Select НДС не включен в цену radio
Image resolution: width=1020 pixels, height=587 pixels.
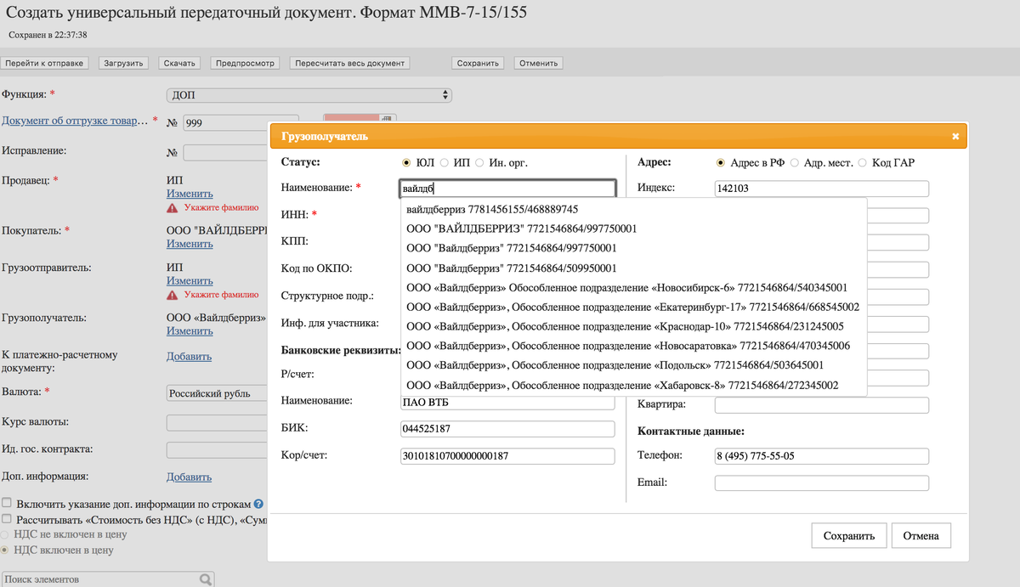[5, 534]
